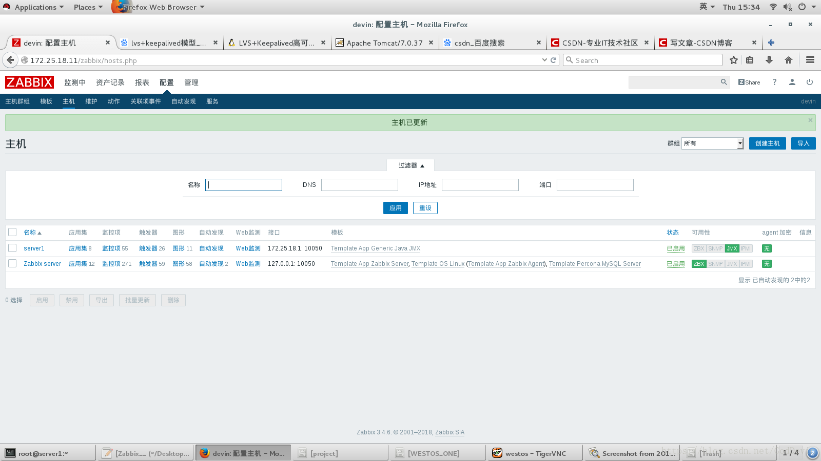
Task: Open Template App Generic Java JMX link
Action: click(376, 248)
